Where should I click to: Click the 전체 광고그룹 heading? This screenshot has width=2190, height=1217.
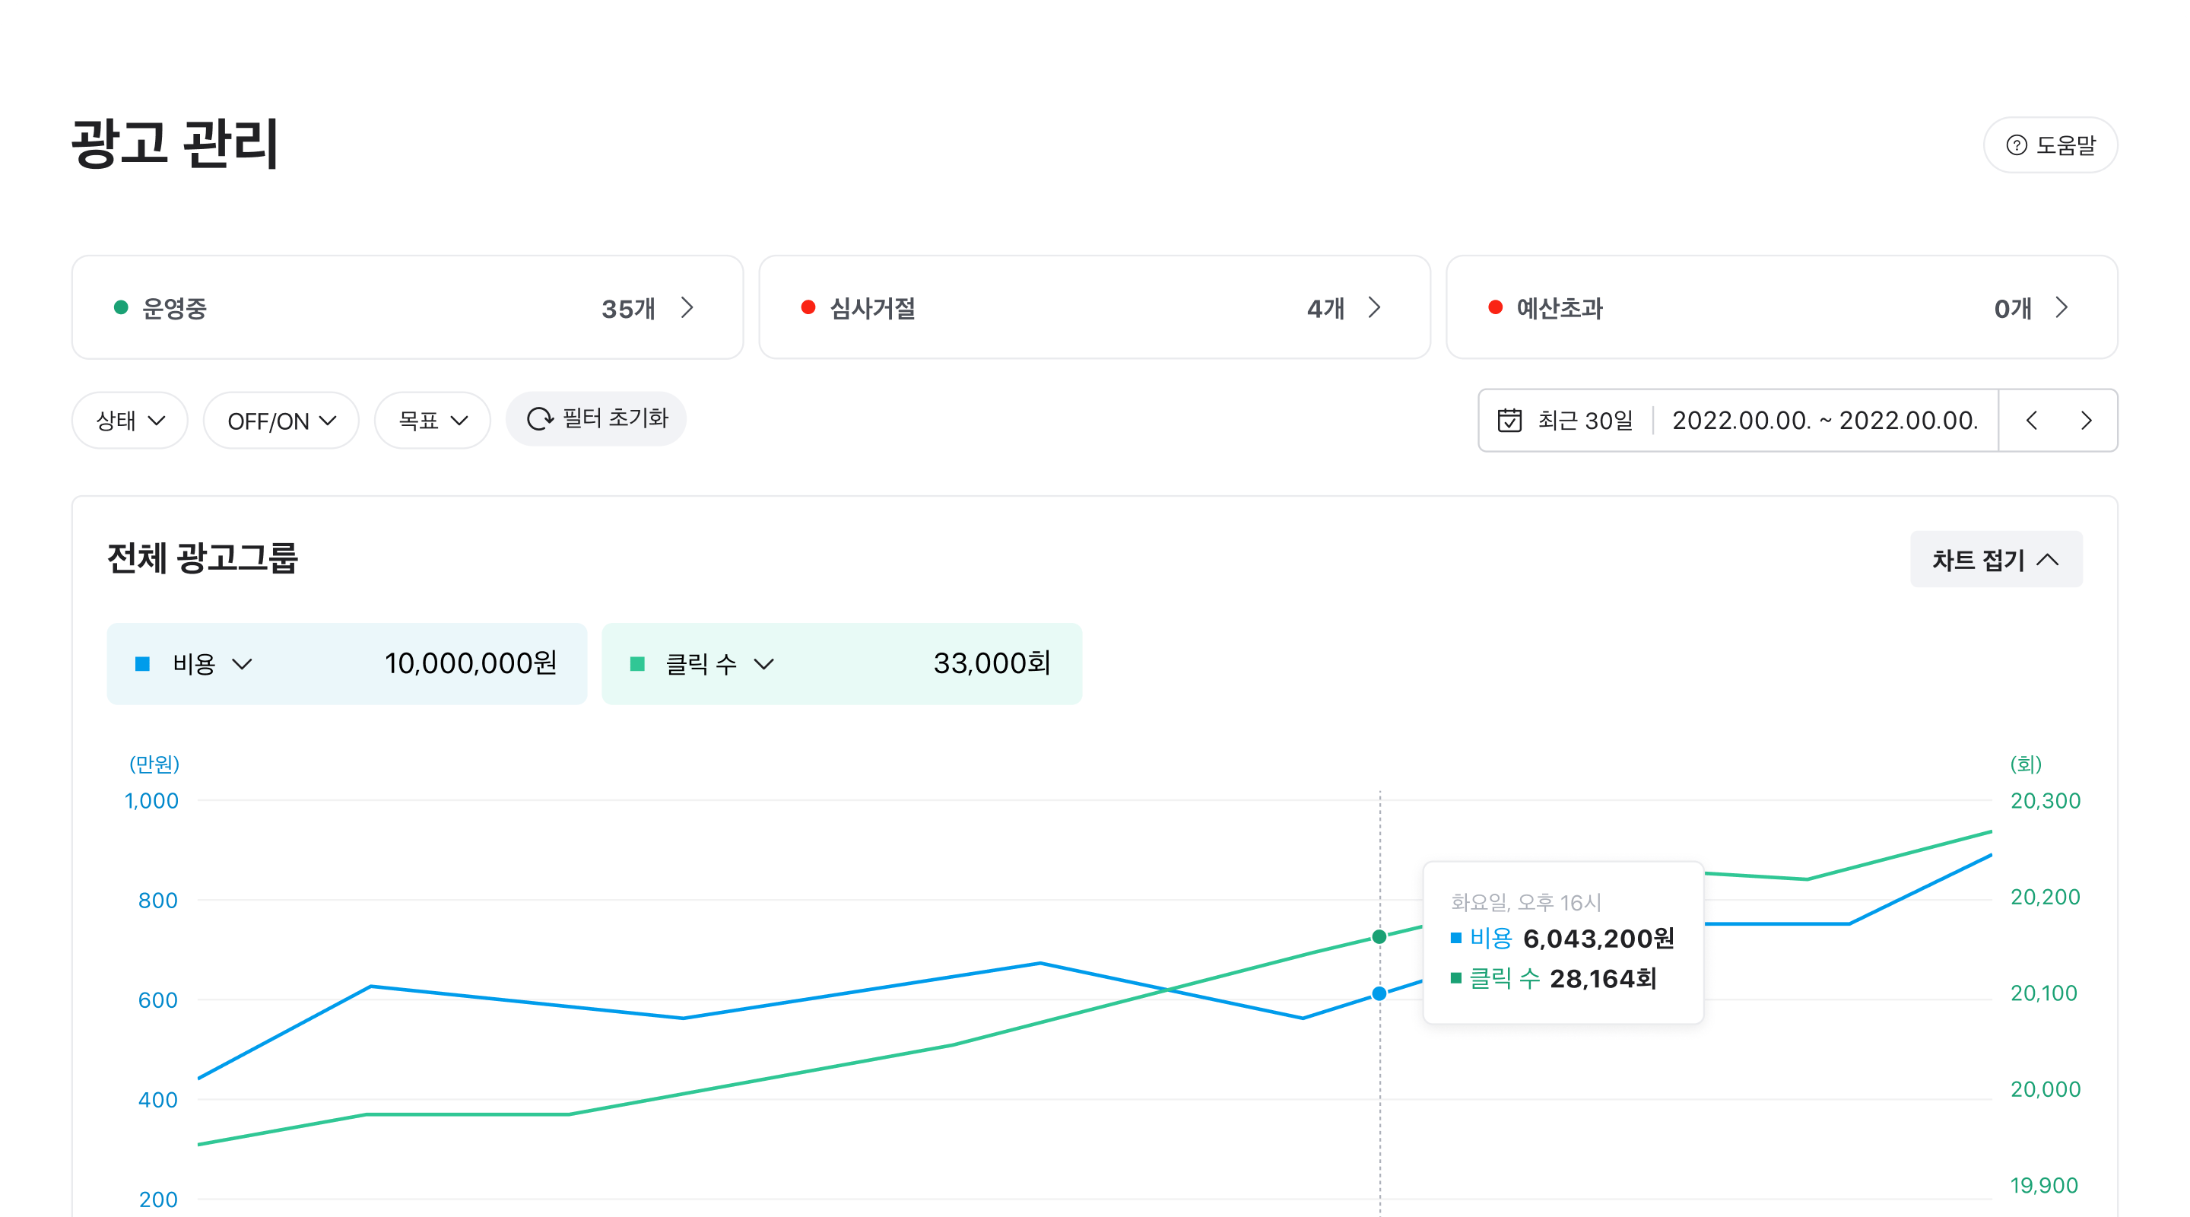click(202, 559)
